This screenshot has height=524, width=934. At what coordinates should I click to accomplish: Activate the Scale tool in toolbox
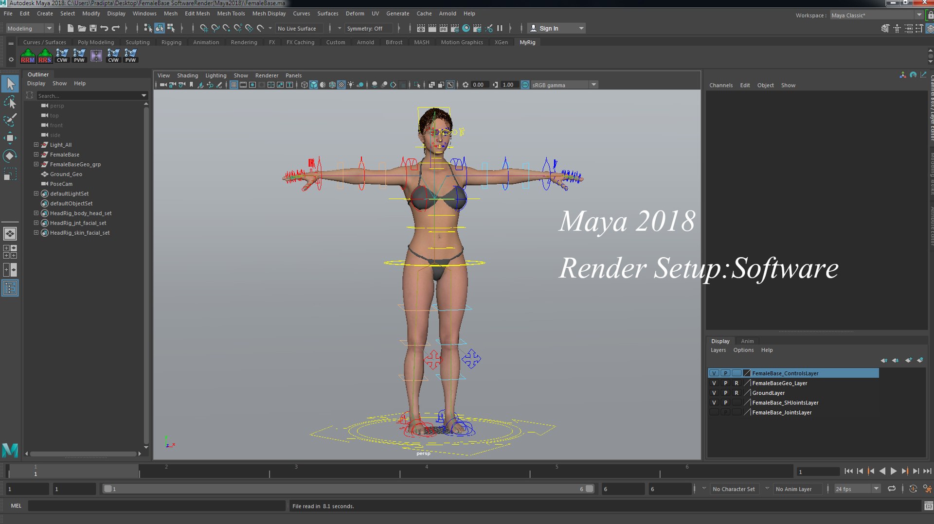pos(10,174)
